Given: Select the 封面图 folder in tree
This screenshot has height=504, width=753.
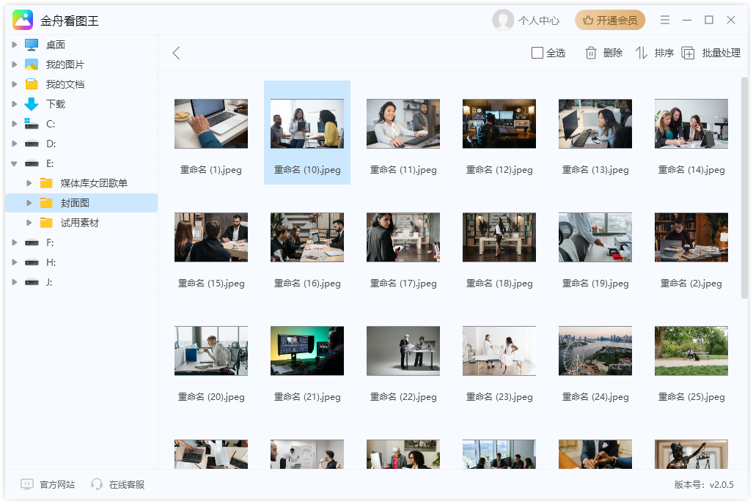Looking at the screenshot, I should tap(75, 203).
